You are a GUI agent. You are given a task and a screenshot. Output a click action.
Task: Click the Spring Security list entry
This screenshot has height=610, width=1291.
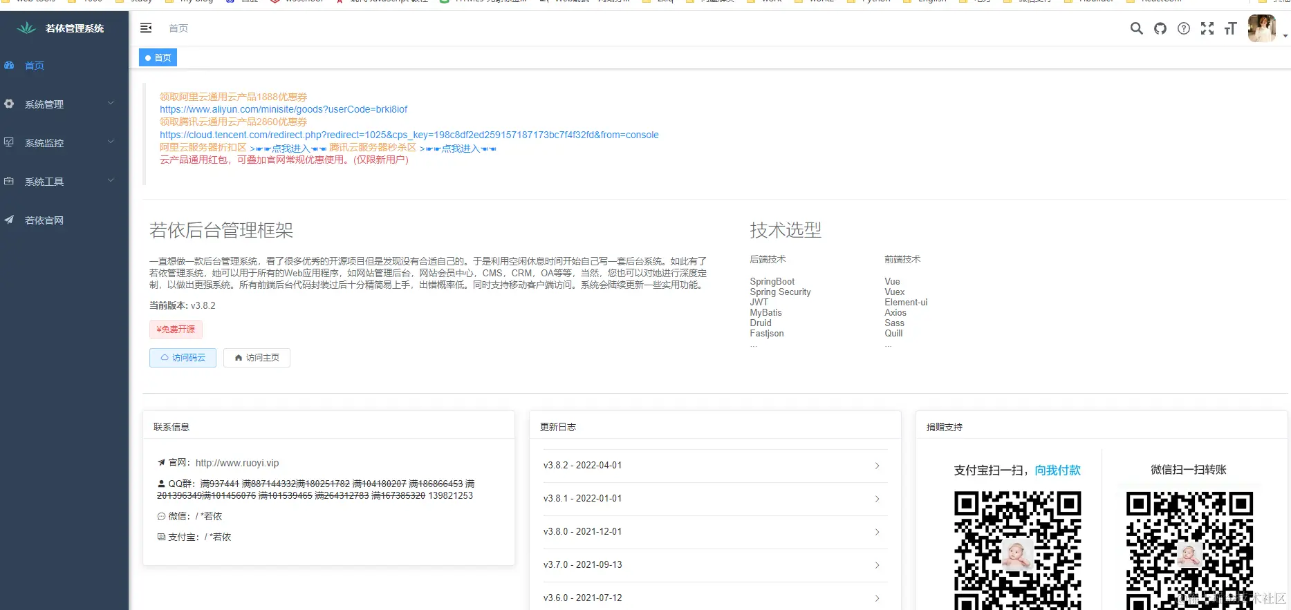780,292
